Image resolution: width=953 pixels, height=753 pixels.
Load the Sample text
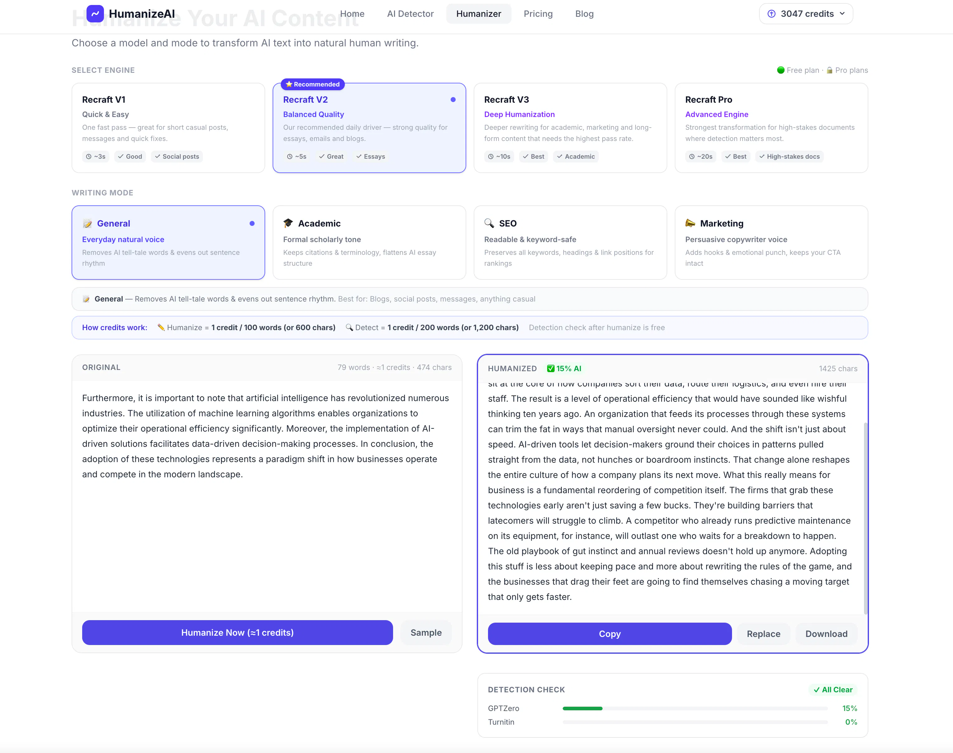[426, 633]
